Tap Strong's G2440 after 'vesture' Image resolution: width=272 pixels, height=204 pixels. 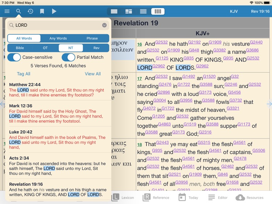click(256, 42)
